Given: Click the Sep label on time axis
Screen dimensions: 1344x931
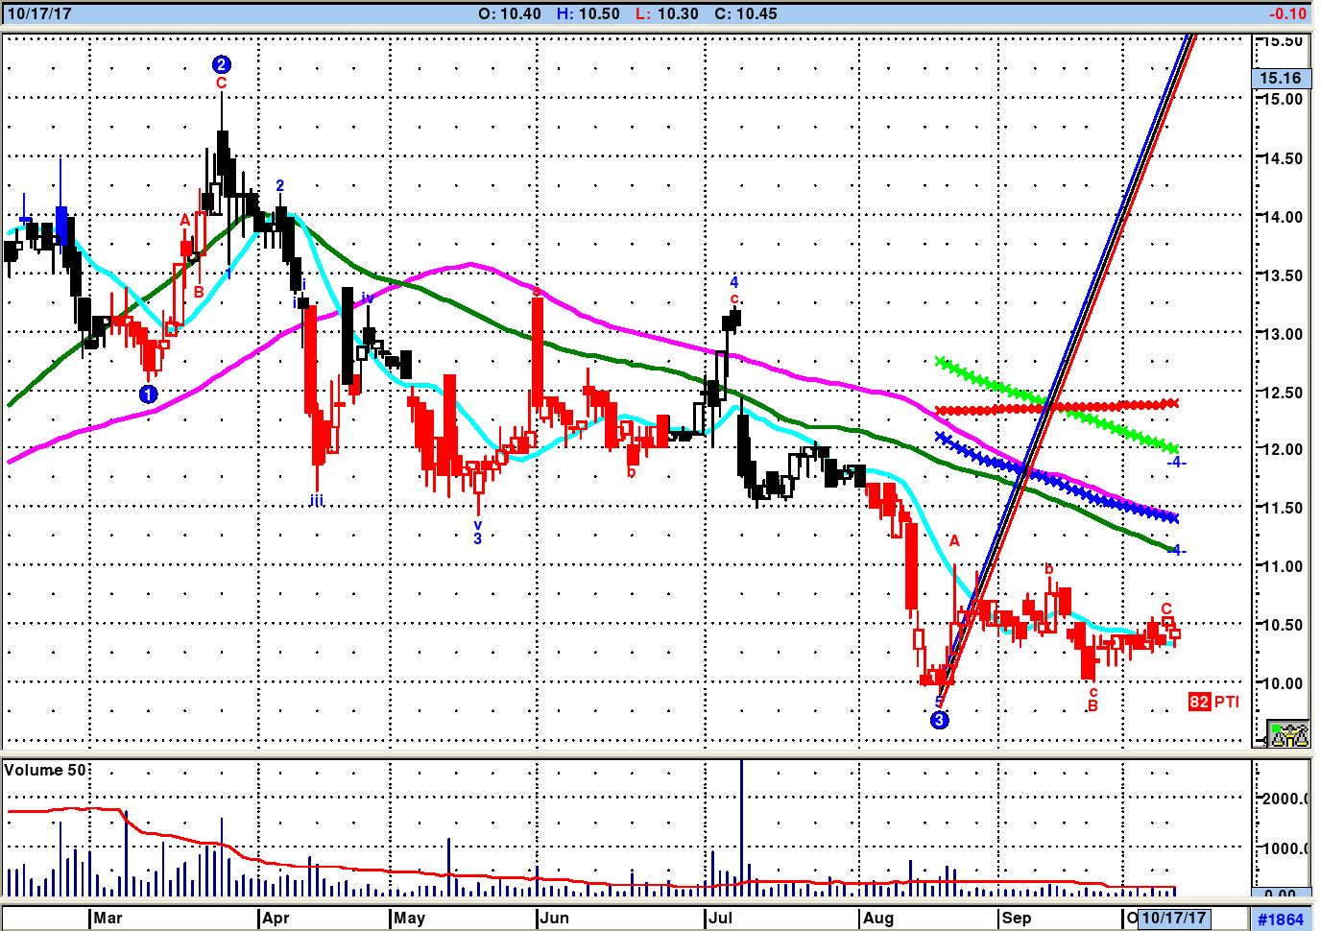Looking at the screenshot, I should click(1016, 918).
